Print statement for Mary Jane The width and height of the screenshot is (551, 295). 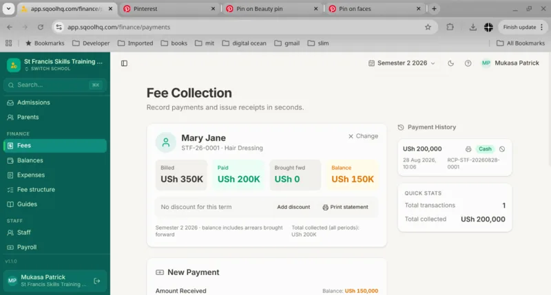coord(346,207)
